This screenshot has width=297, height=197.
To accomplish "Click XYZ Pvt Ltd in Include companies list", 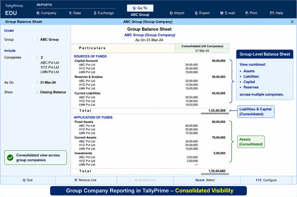I will click(x=50, y=67).
